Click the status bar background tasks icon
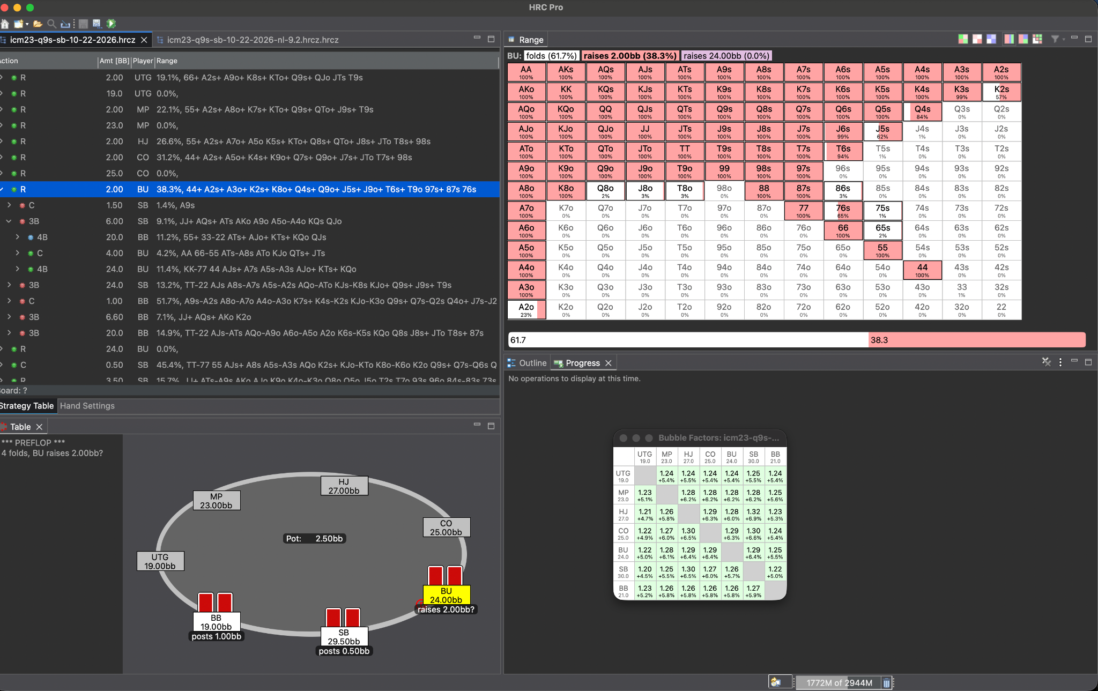Screen dimensions: 1098x691 coord(776,682)
